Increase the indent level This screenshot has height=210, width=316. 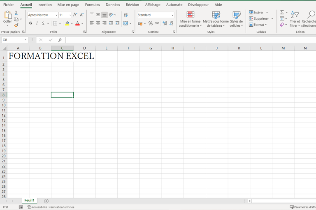coord(118,23)
